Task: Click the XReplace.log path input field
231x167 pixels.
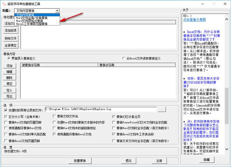Action: 100,109
